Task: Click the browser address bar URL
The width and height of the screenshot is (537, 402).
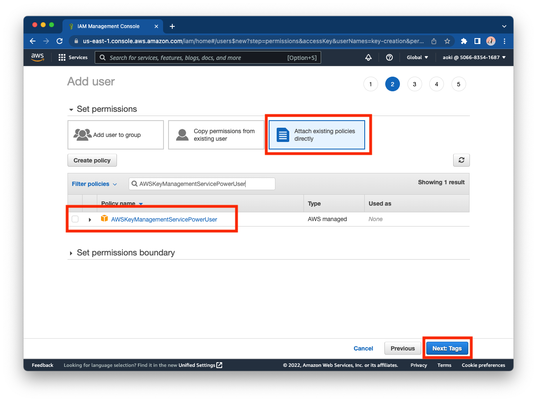Action: (253, 41)
